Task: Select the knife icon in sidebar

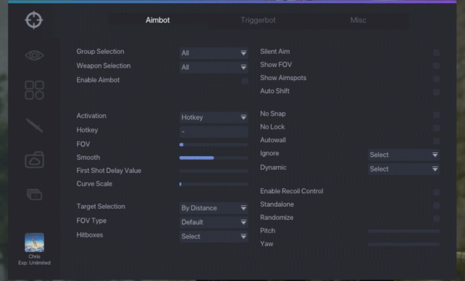Action: [35, 126]
